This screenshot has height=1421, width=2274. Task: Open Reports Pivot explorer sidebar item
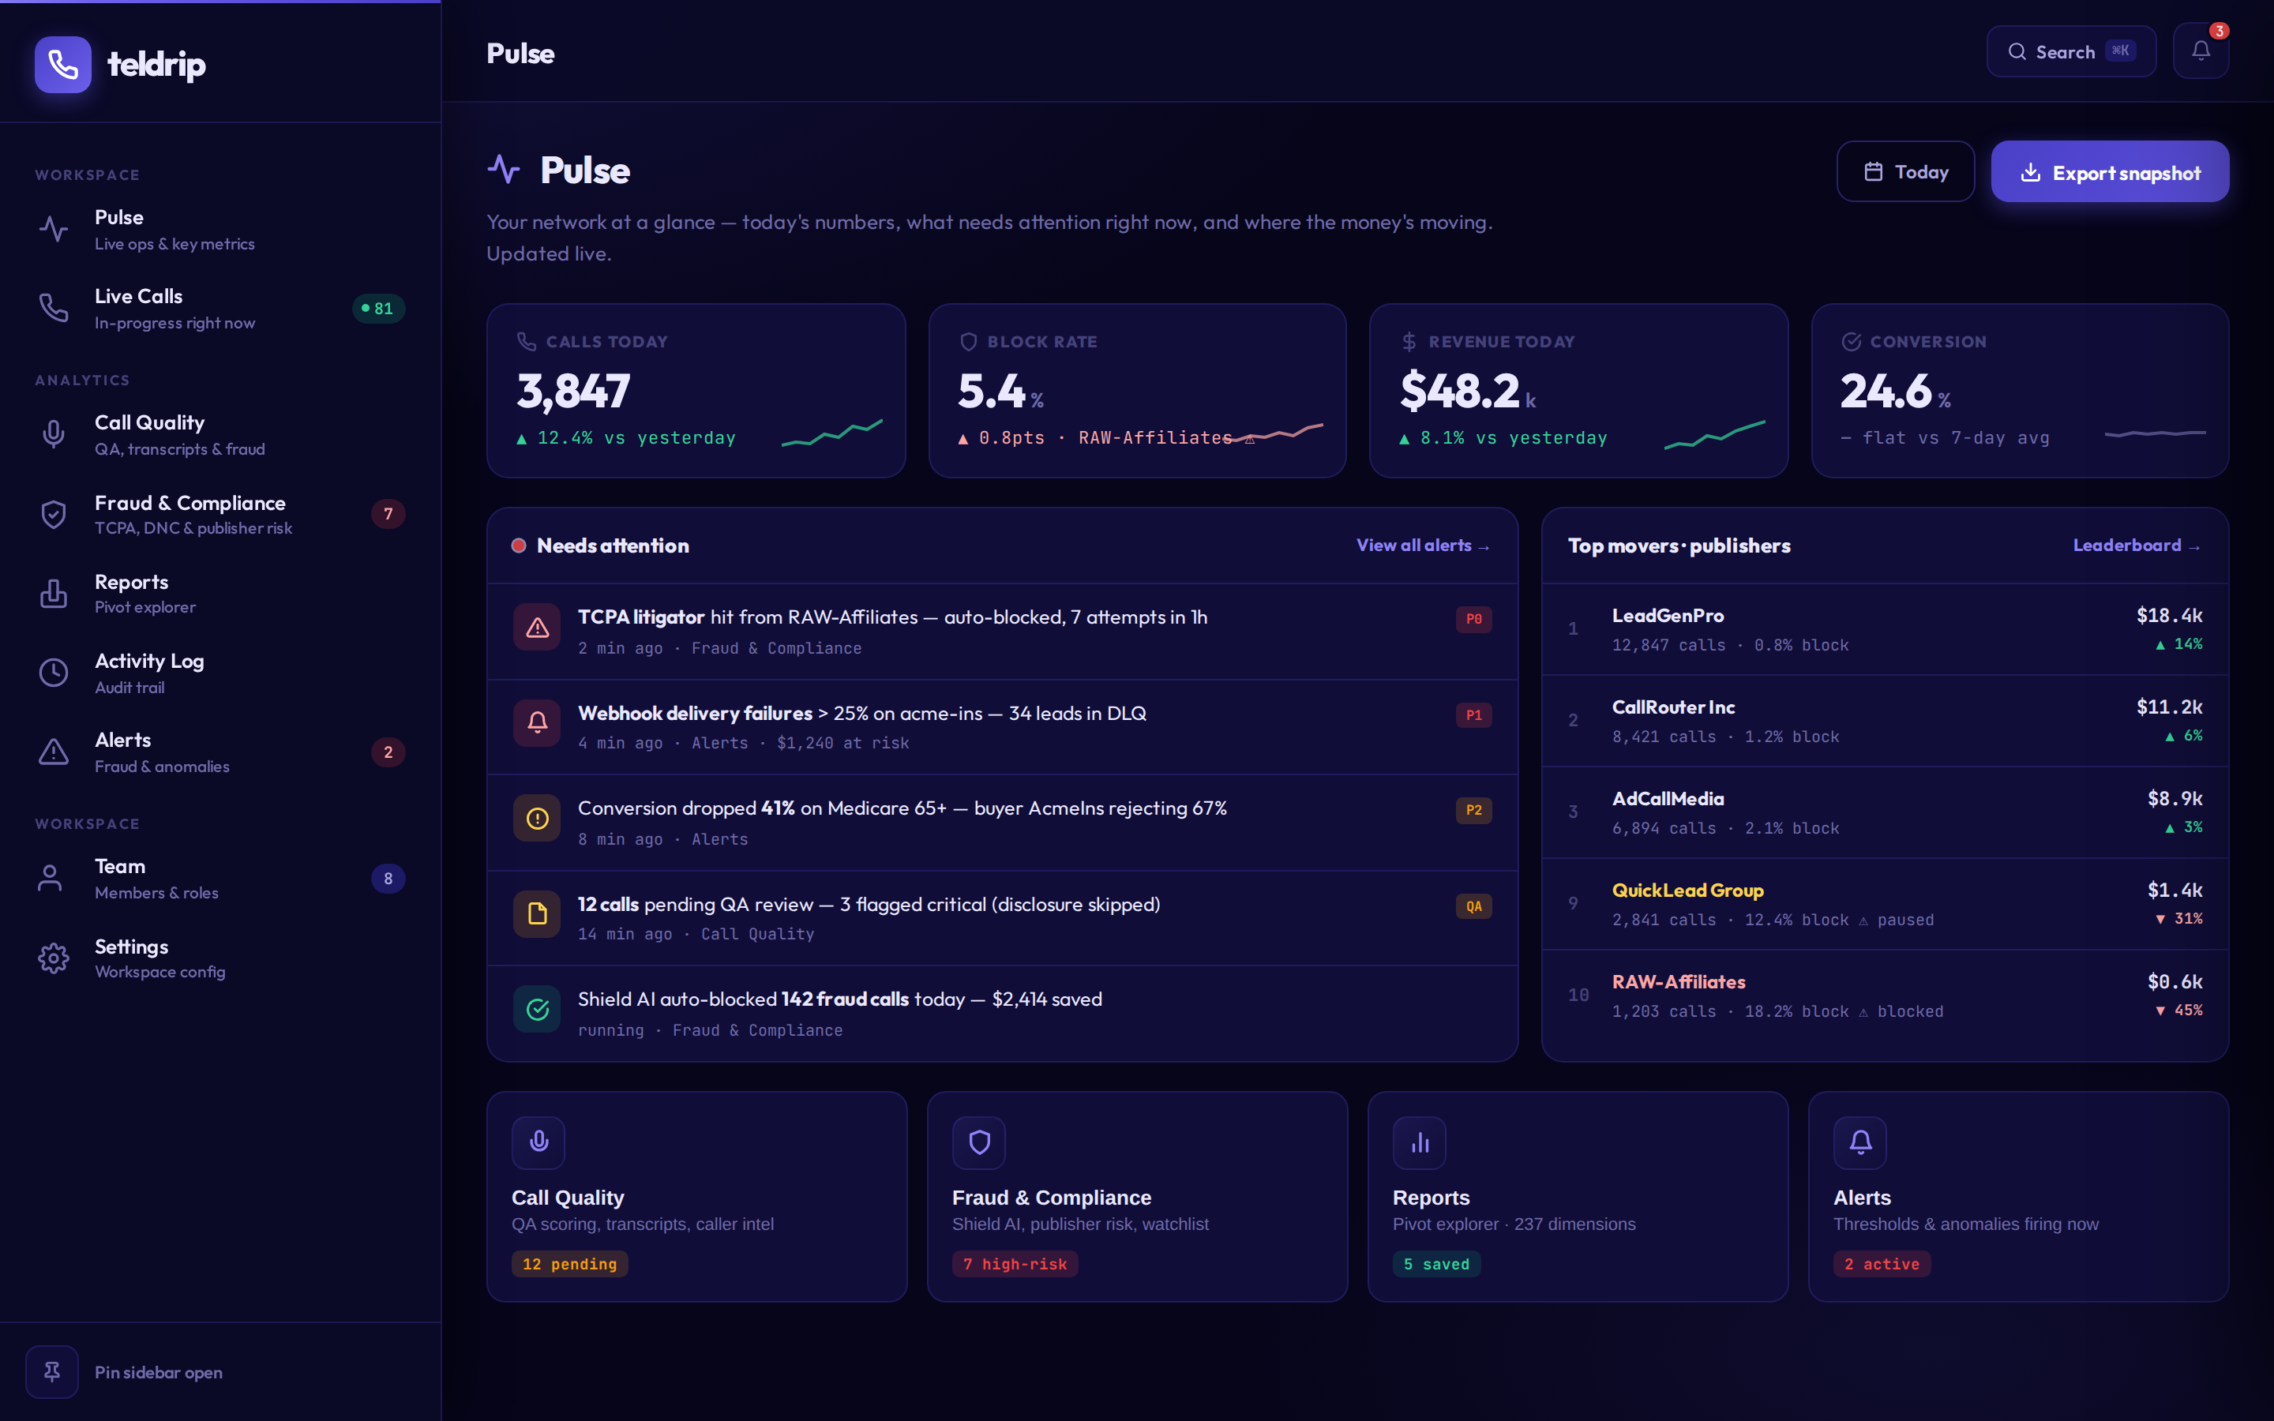[x=221, y=593]
